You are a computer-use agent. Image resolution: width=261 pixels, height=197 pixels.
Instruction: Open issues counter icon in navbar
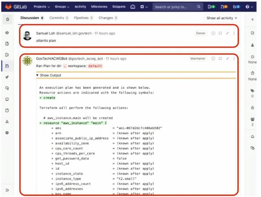(x=211, y=7)
